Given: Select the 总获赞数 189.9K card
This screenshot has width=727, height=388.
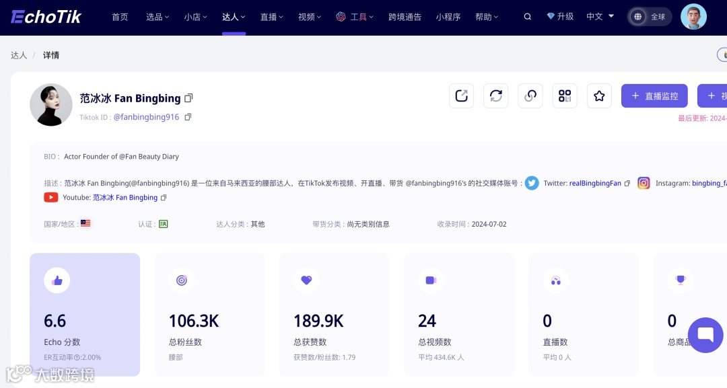Looking at the screenshot, I should tap(335, 315).
